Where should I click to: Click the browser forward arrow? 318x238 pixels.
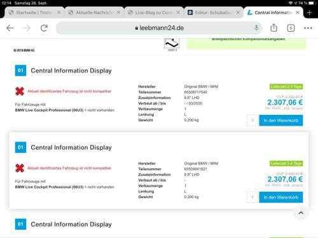pos(27,28)
